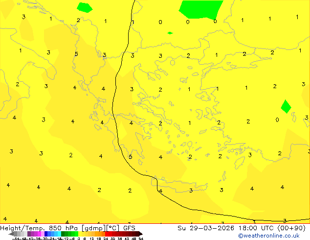Click the large green cold patch at map top
The width and height of the screenshot is (310, 240).
pyautogui.click(x=200, y=9)
